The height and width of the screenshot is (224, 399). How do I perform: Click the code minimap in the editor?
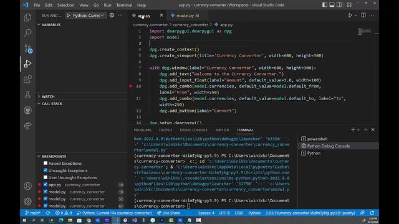pos(365,31)
